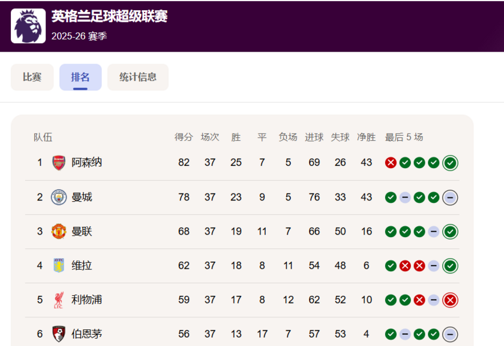
Task: Click the 进球 column header
Action: (x=314, y=137)
